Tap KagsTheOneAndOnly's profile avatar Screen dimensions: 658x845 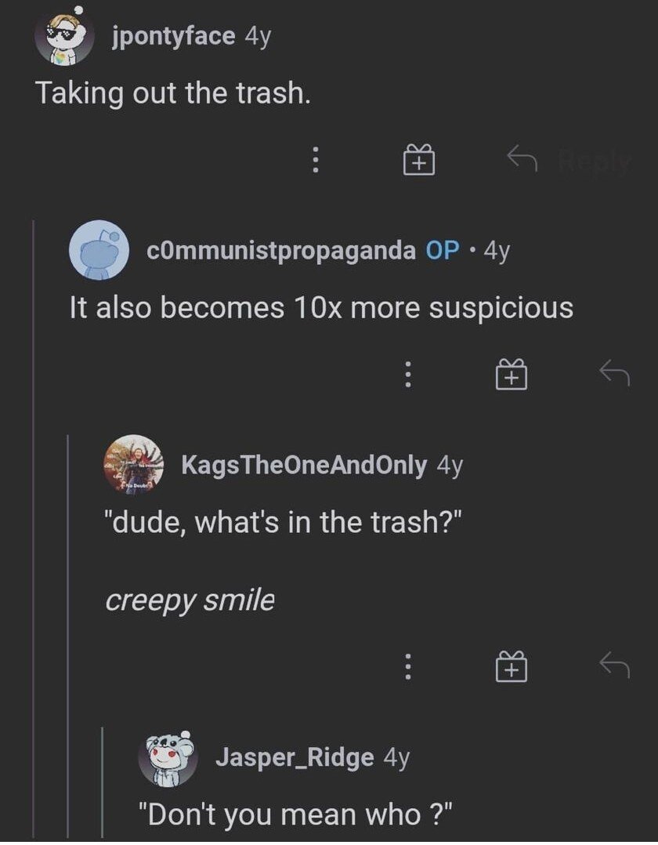(135, 465)
